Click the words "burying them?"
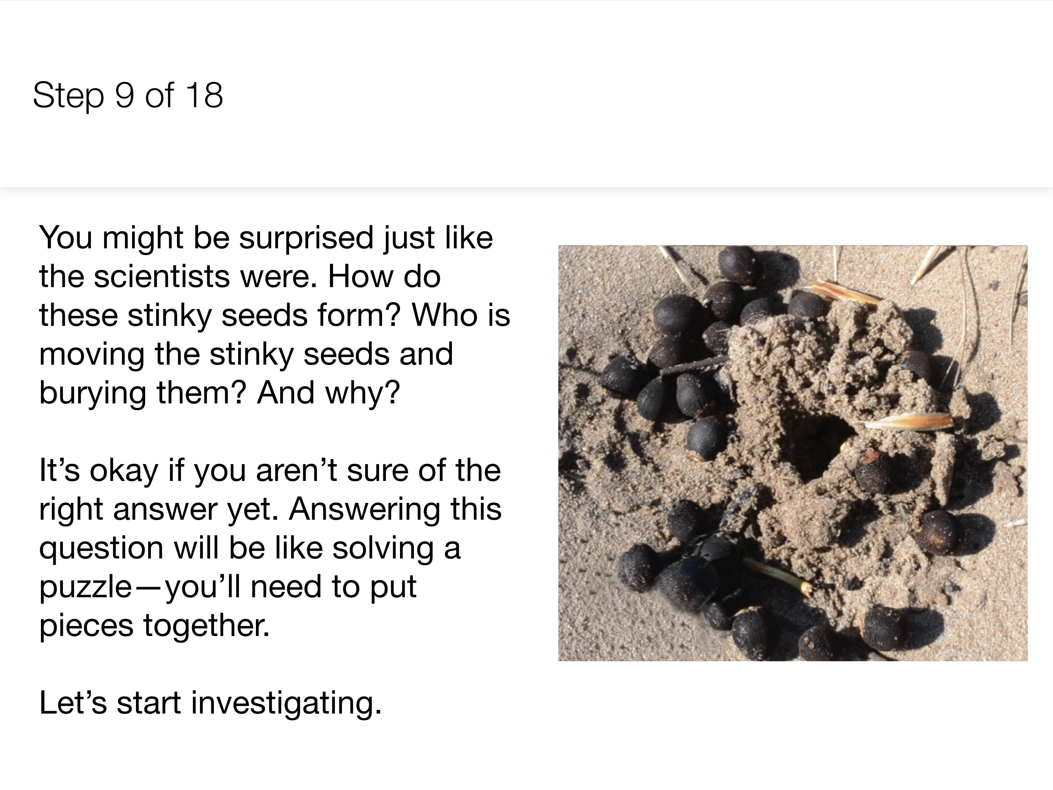This screenshot has width=1053, height=790. (x=142, y=393)
